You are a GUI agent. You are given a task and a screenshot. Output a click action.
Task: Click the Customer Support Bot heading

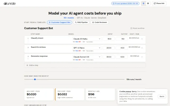[x=39, y=28]
